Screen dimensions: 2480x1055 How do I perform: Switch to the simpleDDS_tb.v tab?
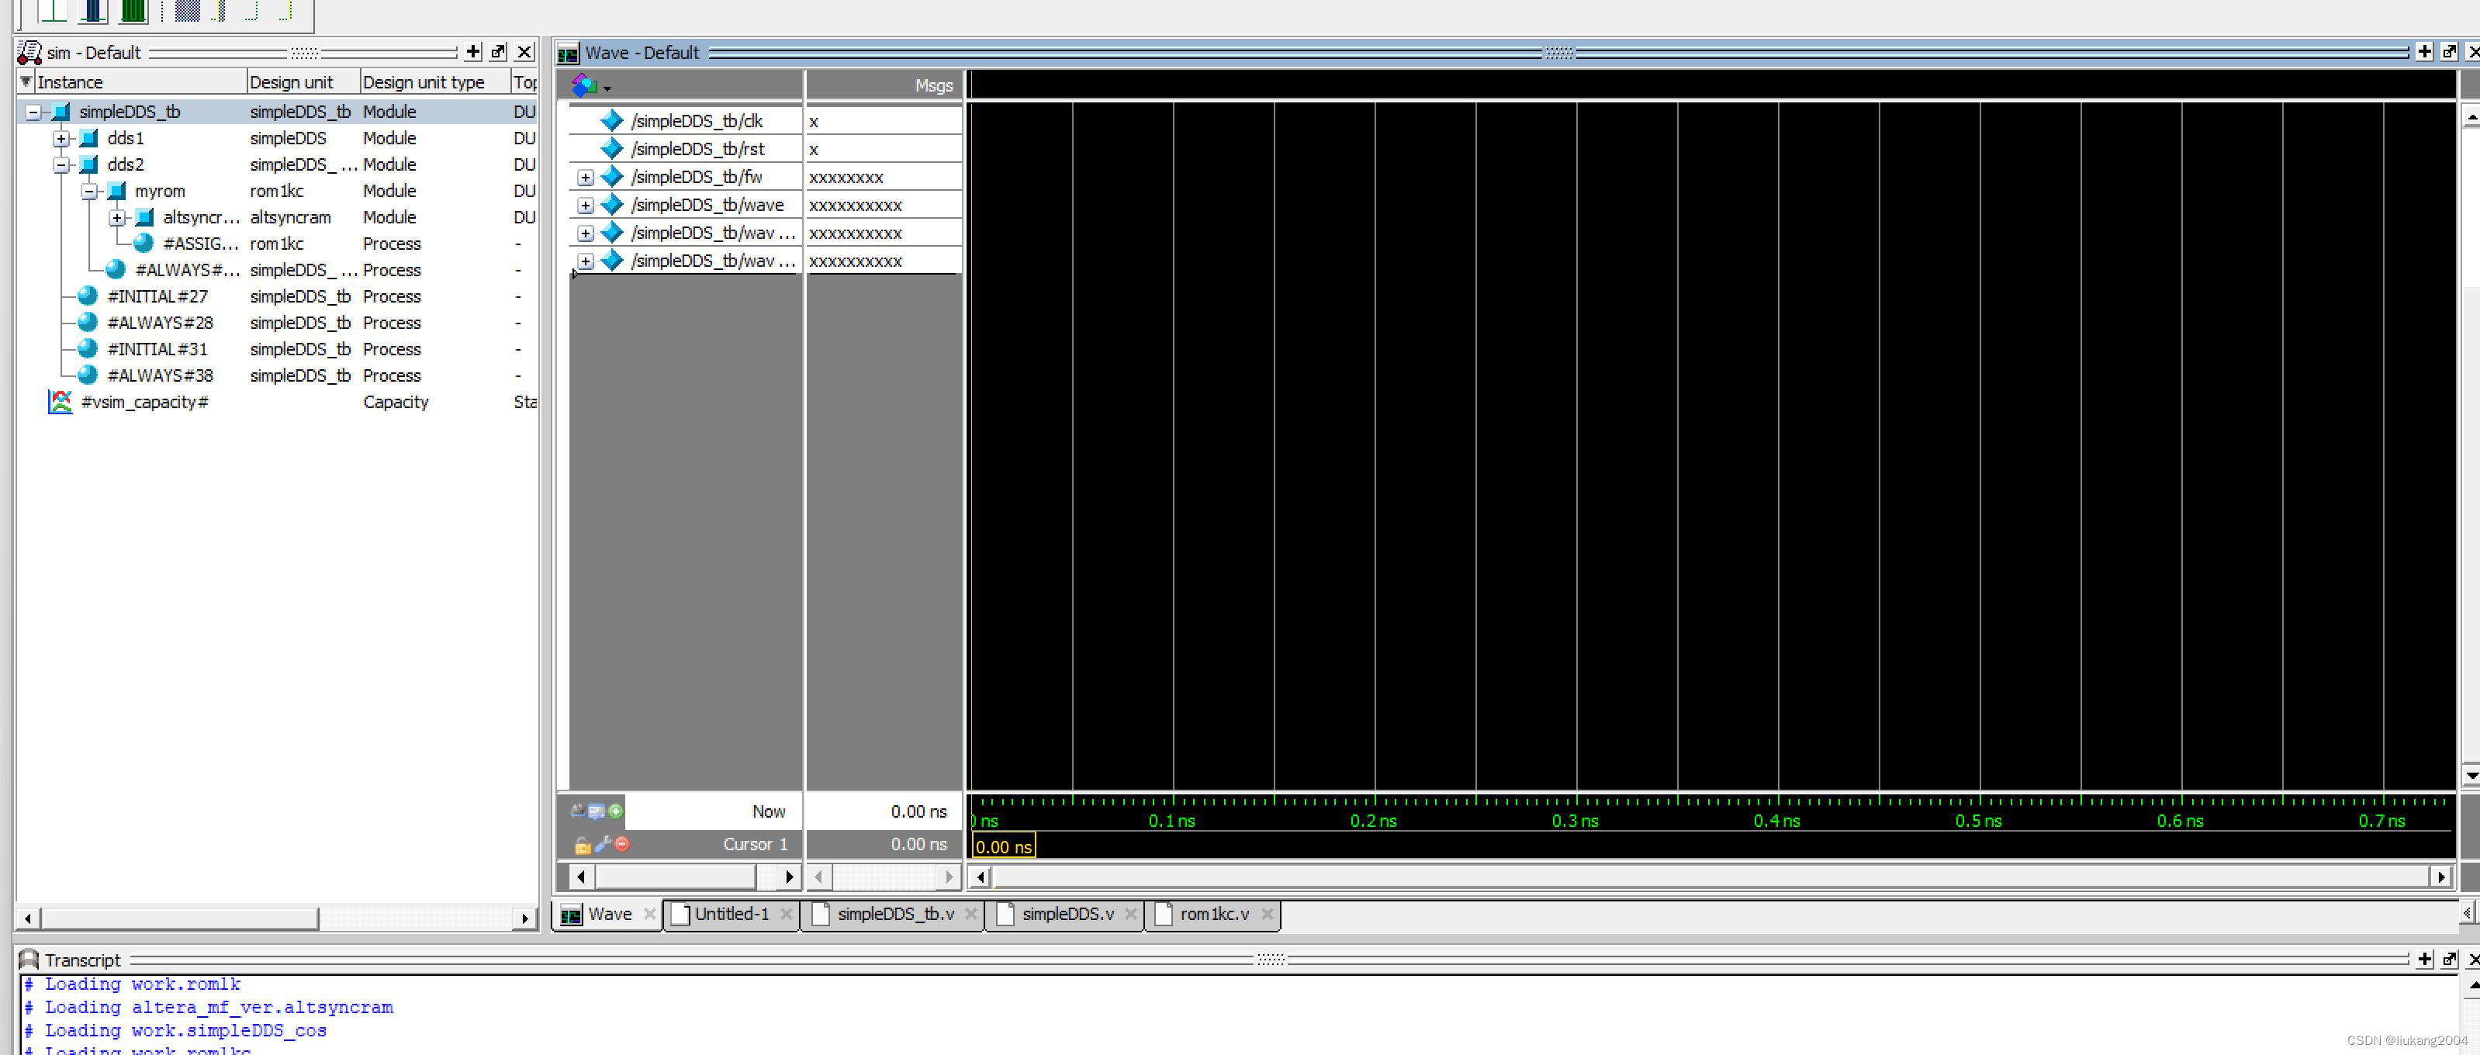click(x=894, y=914)
